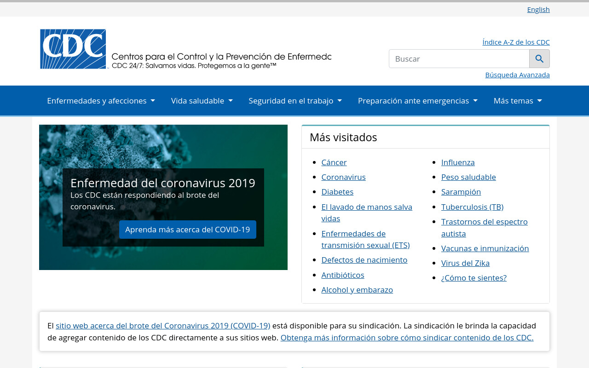Open Trastornos del espectro autista link
The image size is (589, 368).
(x=485, y=228)
